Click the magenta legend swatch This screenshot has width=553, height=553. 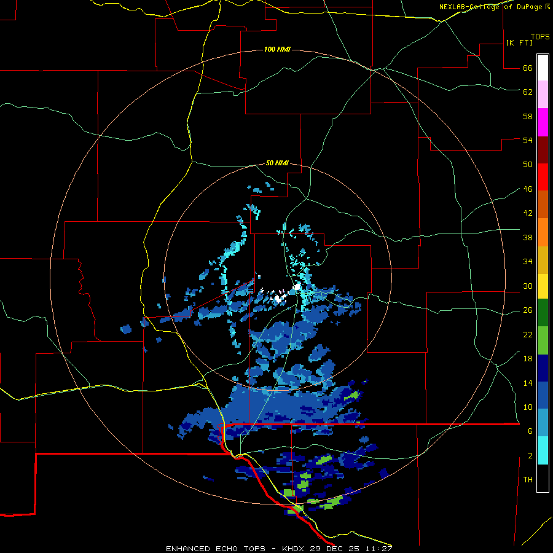(543, 122)
